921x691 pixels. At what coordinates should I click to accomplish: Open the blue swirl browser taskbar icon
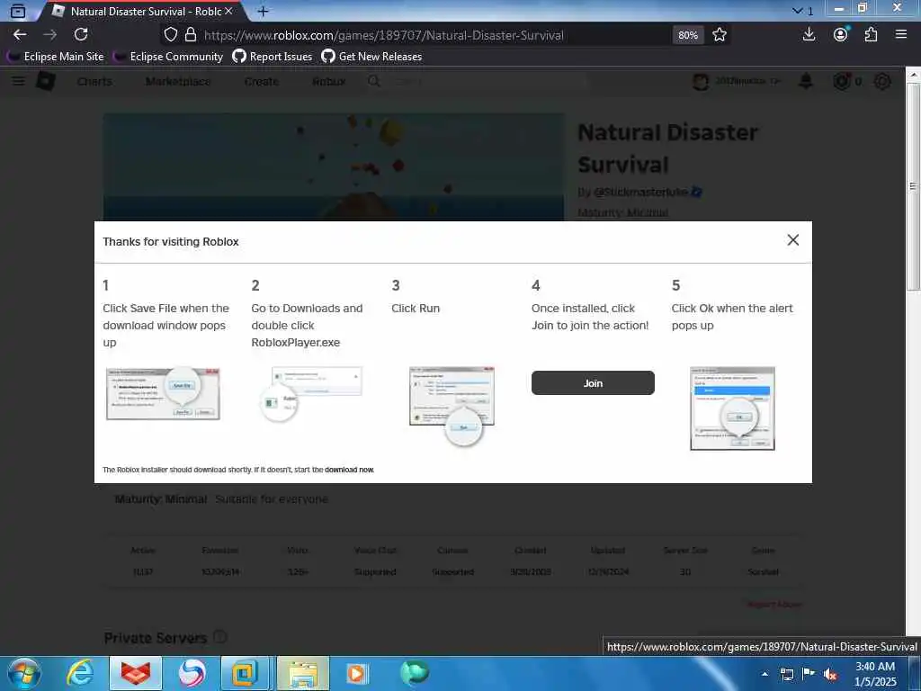192,673
